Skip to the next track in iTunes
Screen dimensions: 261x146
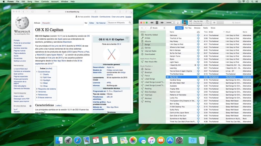pyautogui.click(x=162, y=23)
